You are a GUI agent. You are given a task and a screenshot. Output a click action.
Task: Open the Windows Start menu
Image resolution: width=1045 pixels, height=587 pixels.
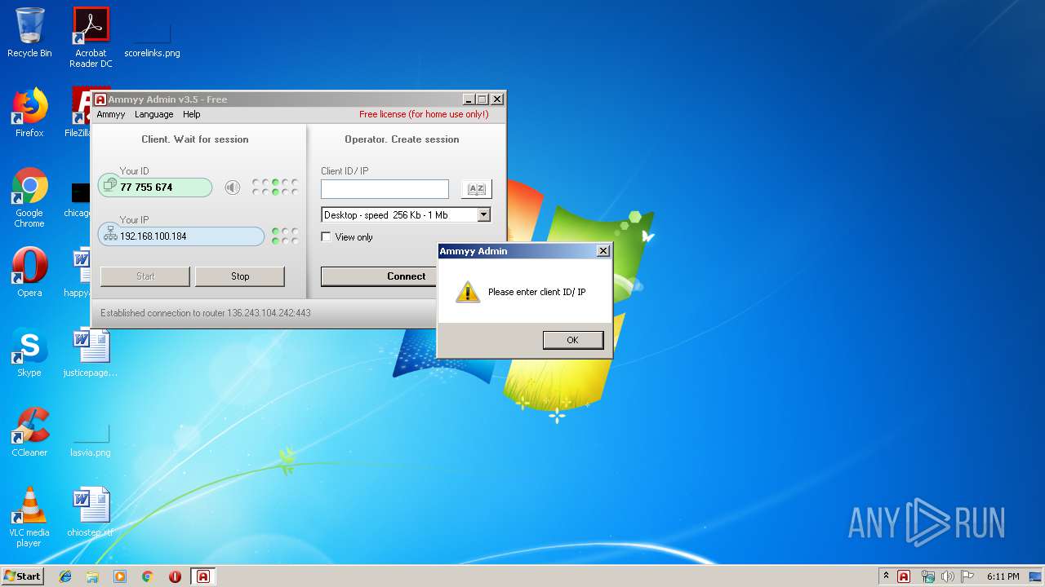[x=22, y=576]
